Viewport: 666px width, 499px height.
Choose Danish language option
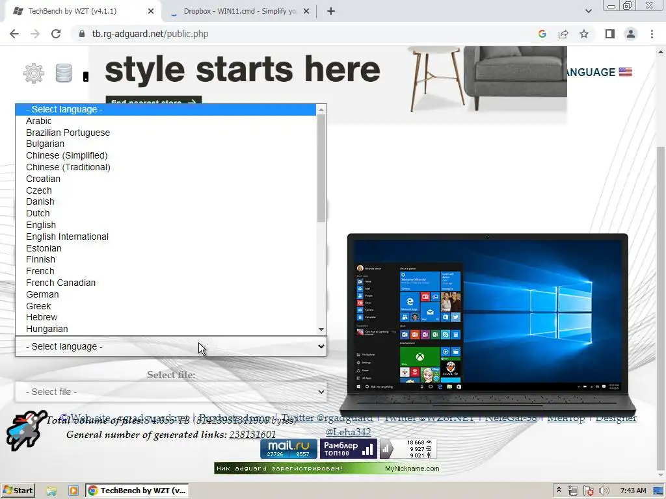[166, 201]
